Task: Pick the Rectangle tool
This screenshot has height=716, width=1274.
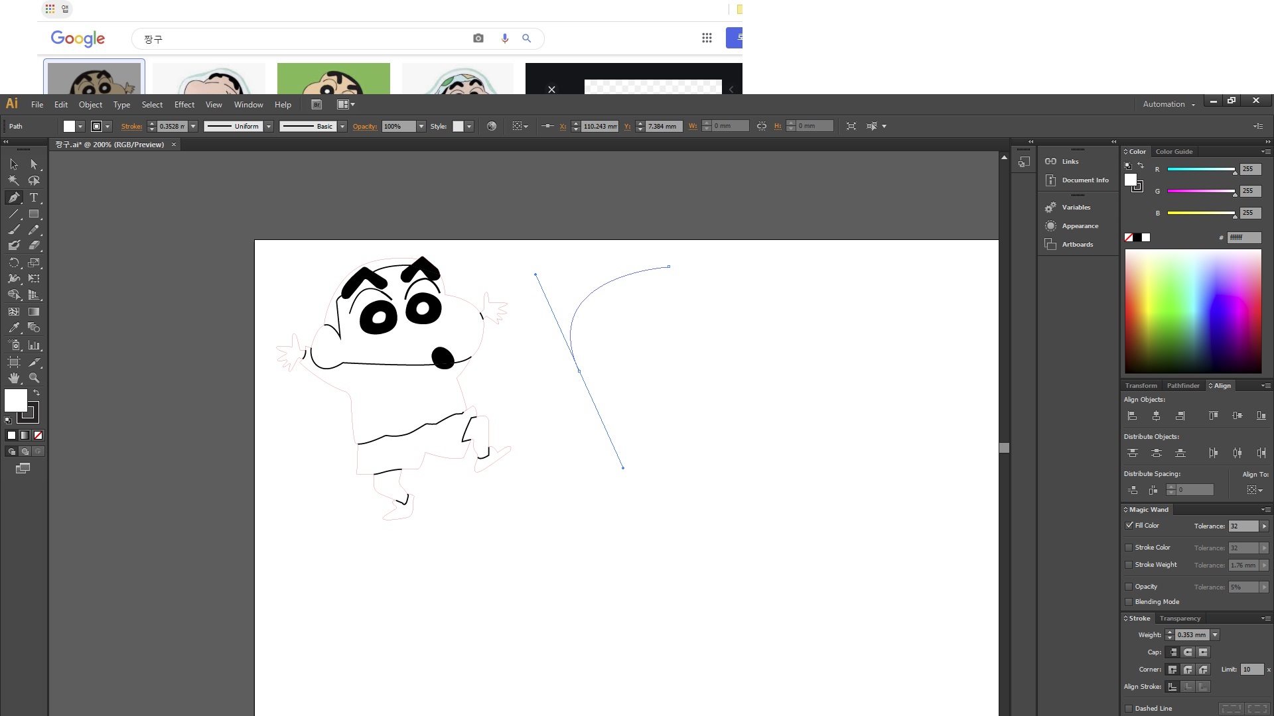Action: point(34,214)
